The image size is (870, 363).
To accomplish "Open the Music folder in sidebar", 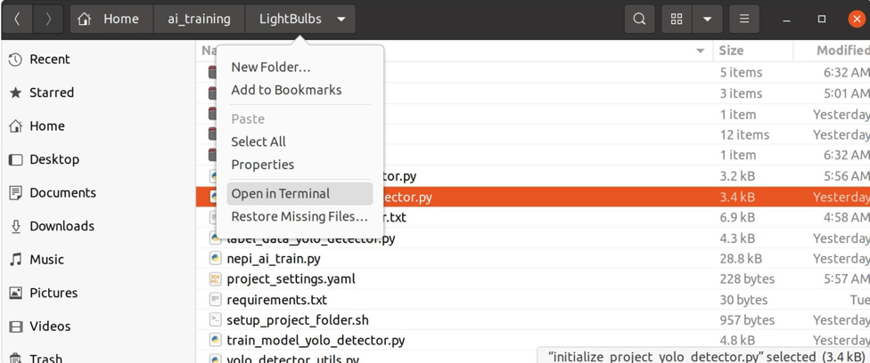I will 46,260.
